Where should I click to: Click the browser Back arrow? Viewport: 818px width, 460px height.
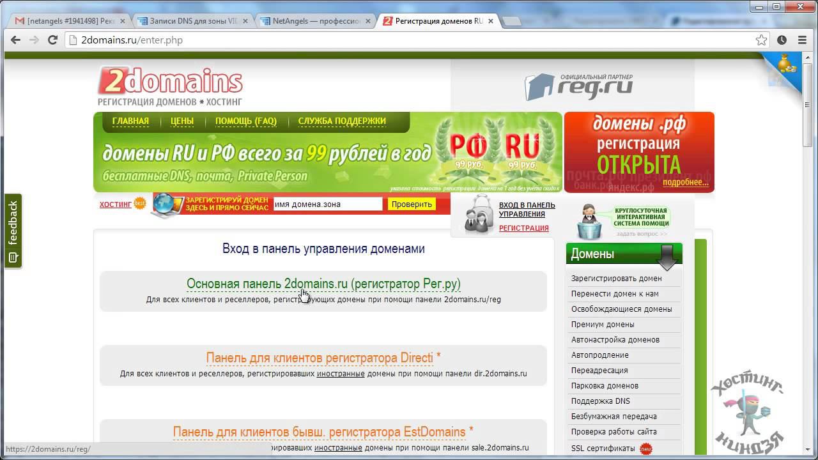pos(15,40)
